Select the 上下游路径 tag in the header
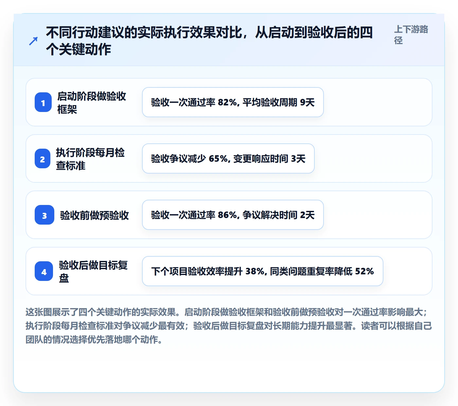The height and width of the screenshot is (406, 458). click(411, 35)
